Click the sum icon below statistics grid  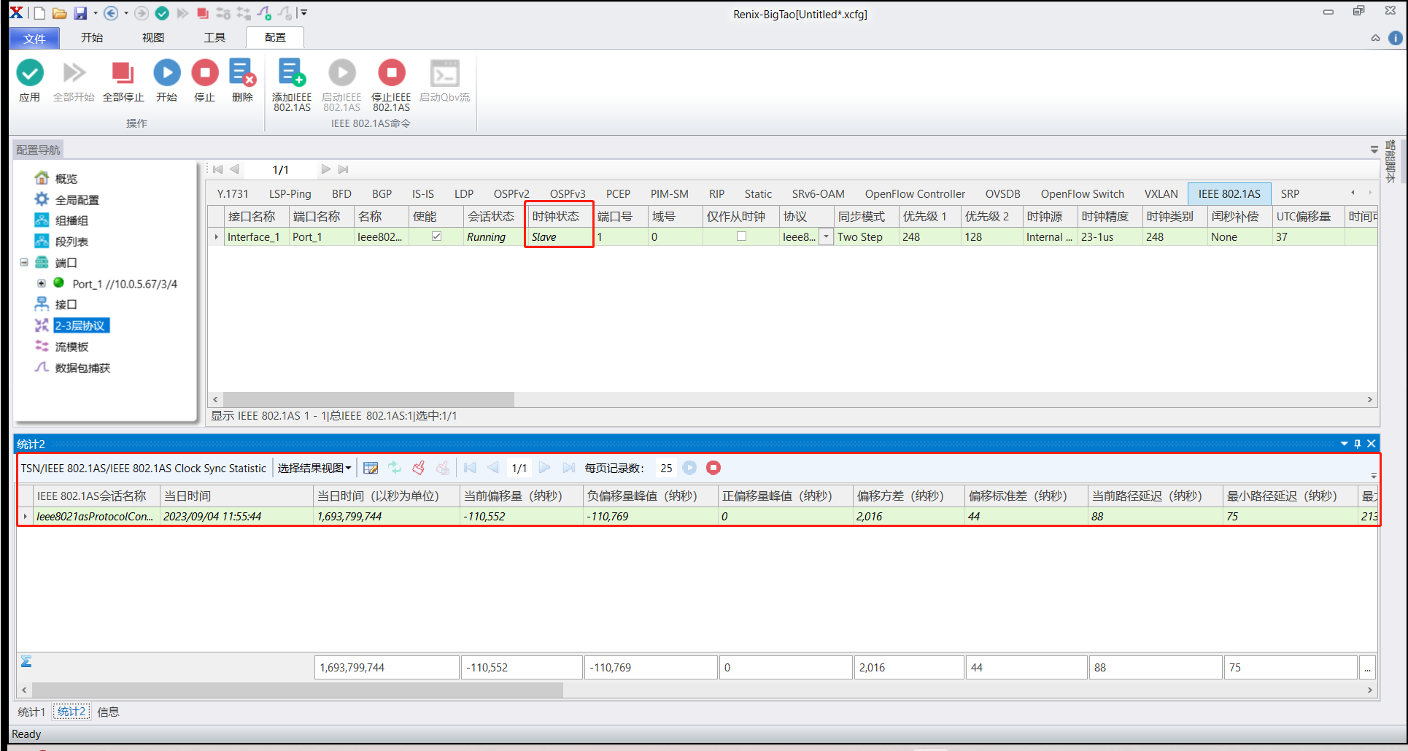pyautogui.click(x=26, y=661)
